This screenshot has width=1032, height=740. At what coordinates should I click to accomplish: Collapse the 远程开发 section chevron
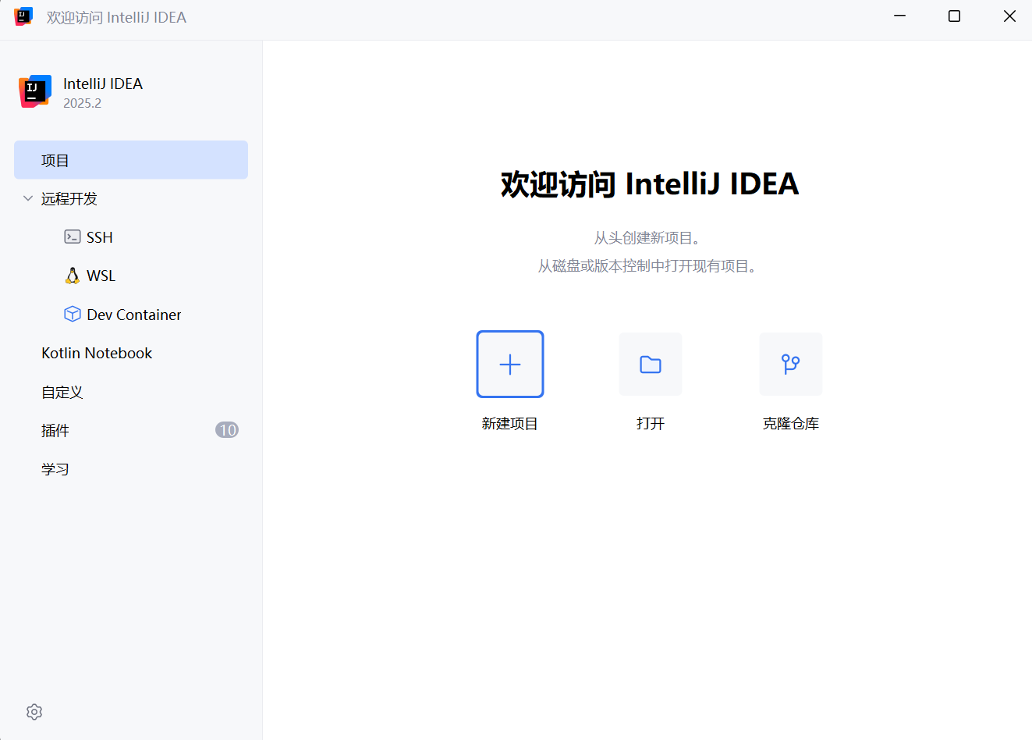[x=28, y=198]
